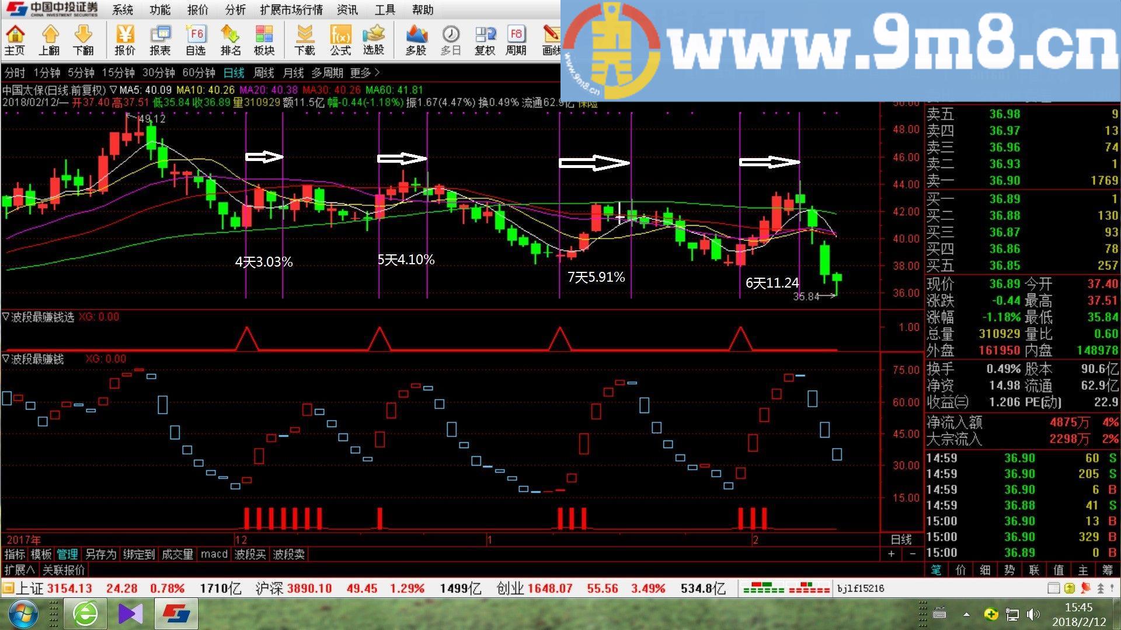Open the 主页 home icon
1121x630 pixels.
click(15, 40)
